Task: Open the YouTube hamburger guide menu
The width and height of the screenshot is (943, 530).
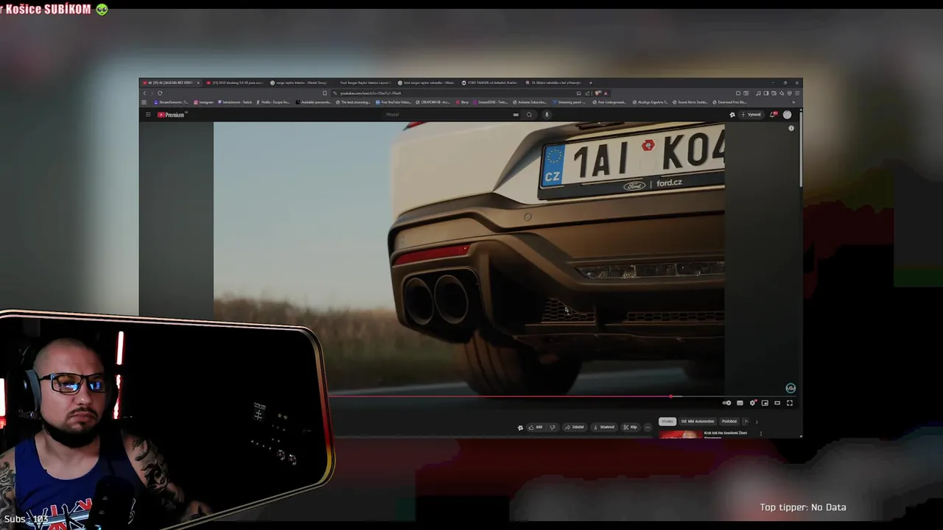Action: pos(148,115)
